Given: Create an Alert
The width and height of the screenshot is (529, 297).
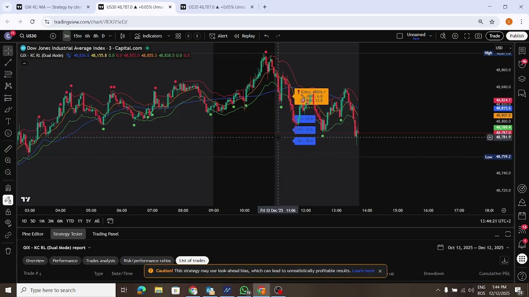Looking at the screenshot, I should [x=218, y=36].
